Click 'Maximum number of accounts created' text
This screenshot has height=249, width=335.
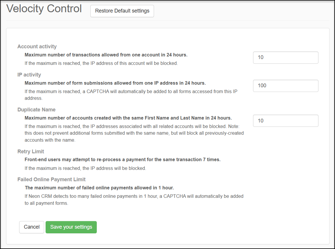pos(128,118)
